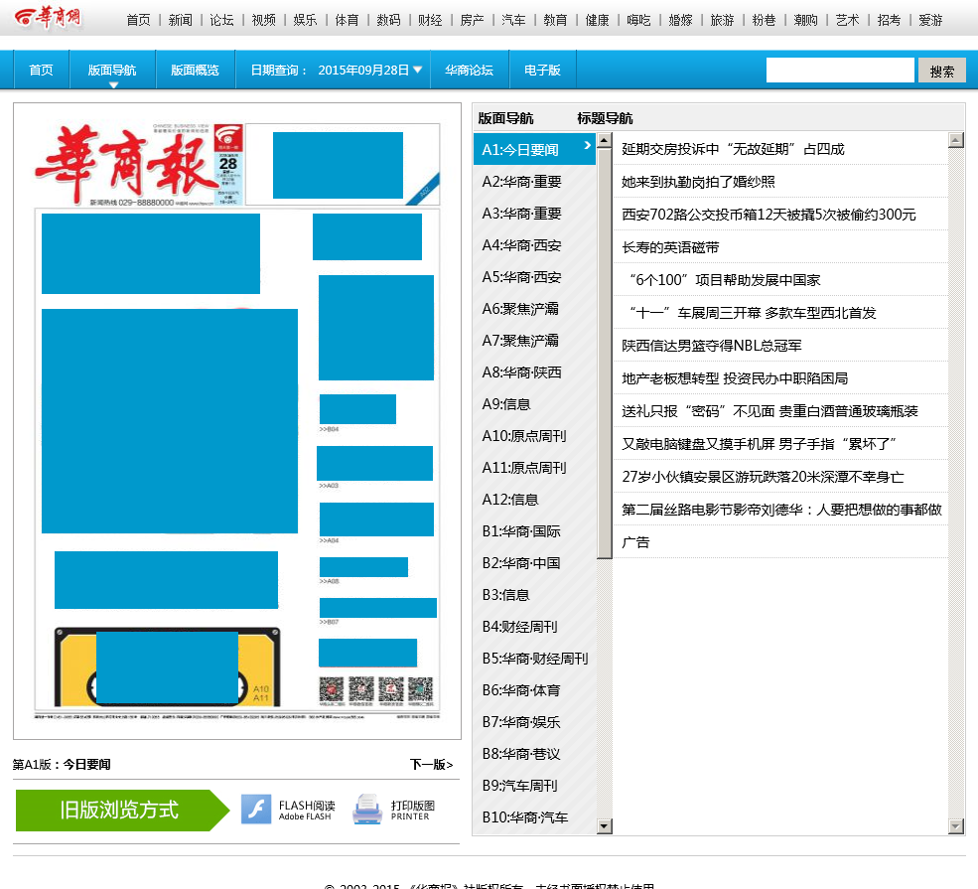Open 财经 in top navigation
This screenshot has width=978, height=889.
coord(430,20)
